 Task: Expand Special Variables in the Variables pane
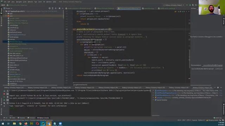pos(153,100)
